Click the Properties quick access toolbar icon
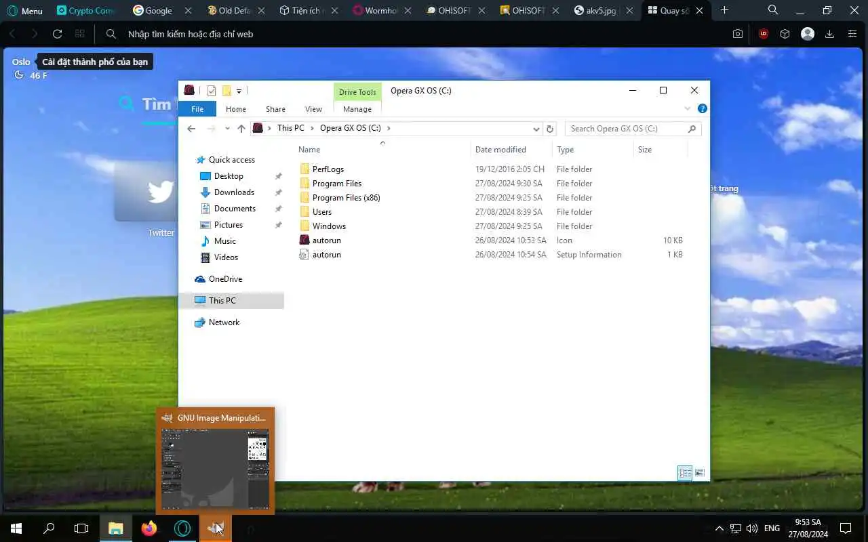The width and height of the screenshot is (868, 542). tap(212, 91)
